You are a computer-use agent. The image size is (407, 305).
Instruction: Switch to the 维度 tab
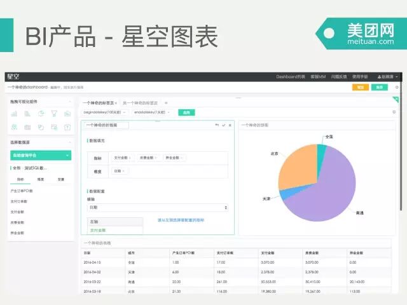pyautogui.click(x=41, y=179)
